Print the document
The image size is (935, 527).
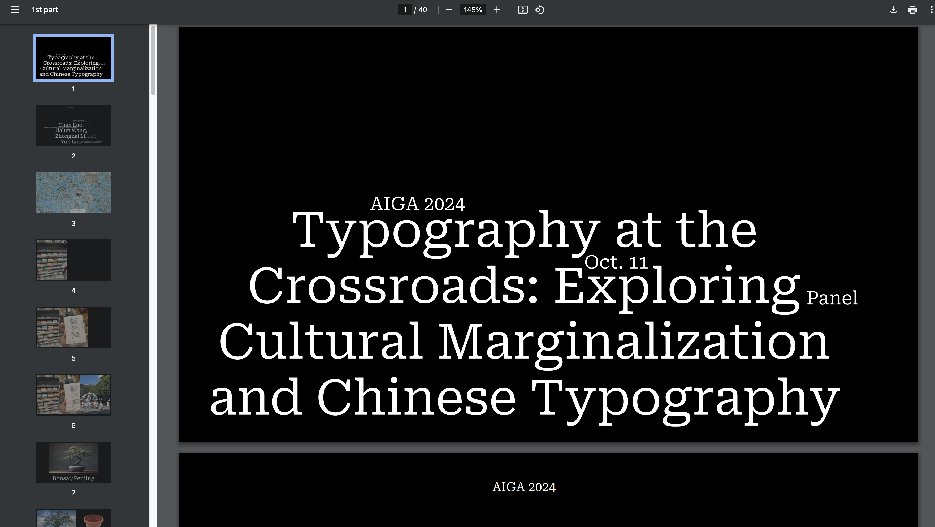(912, 10)
